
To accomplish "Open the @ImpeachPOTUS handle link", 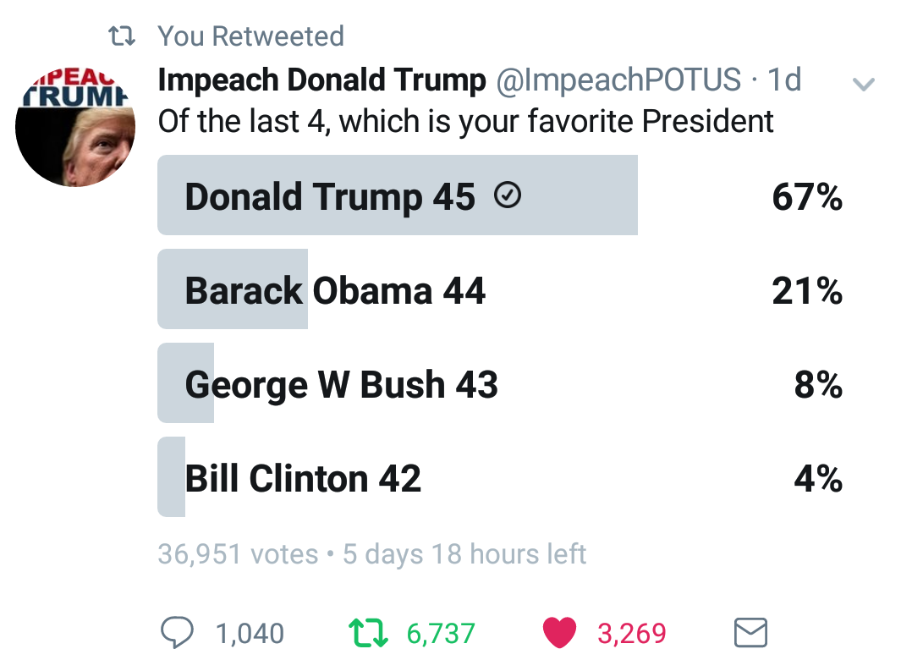I will pyautogui.click(x=618, y=80).
